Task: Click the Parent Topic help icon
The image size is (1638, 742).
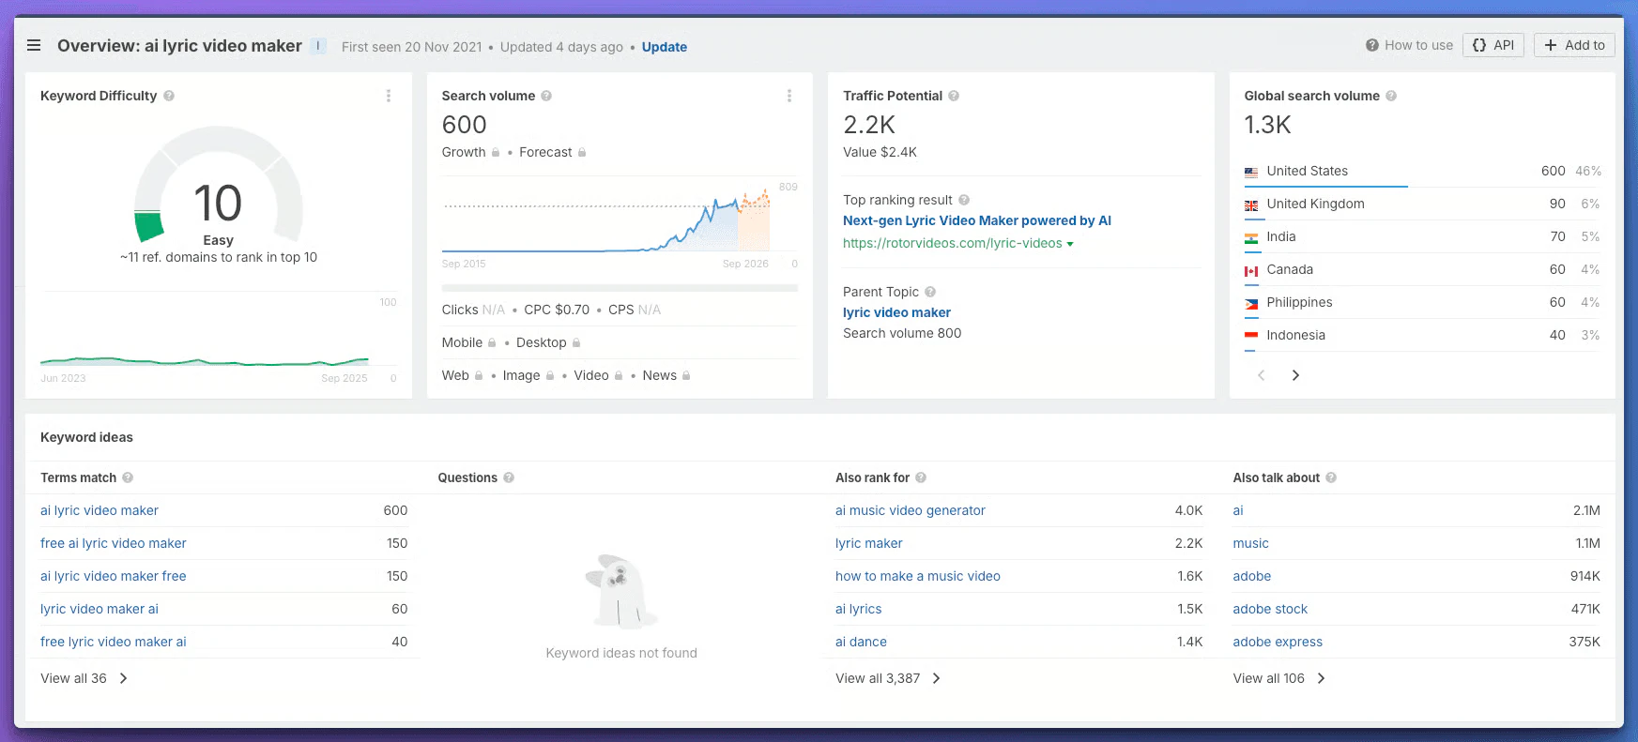Action: pyautogui.click(x=930, y=292)
